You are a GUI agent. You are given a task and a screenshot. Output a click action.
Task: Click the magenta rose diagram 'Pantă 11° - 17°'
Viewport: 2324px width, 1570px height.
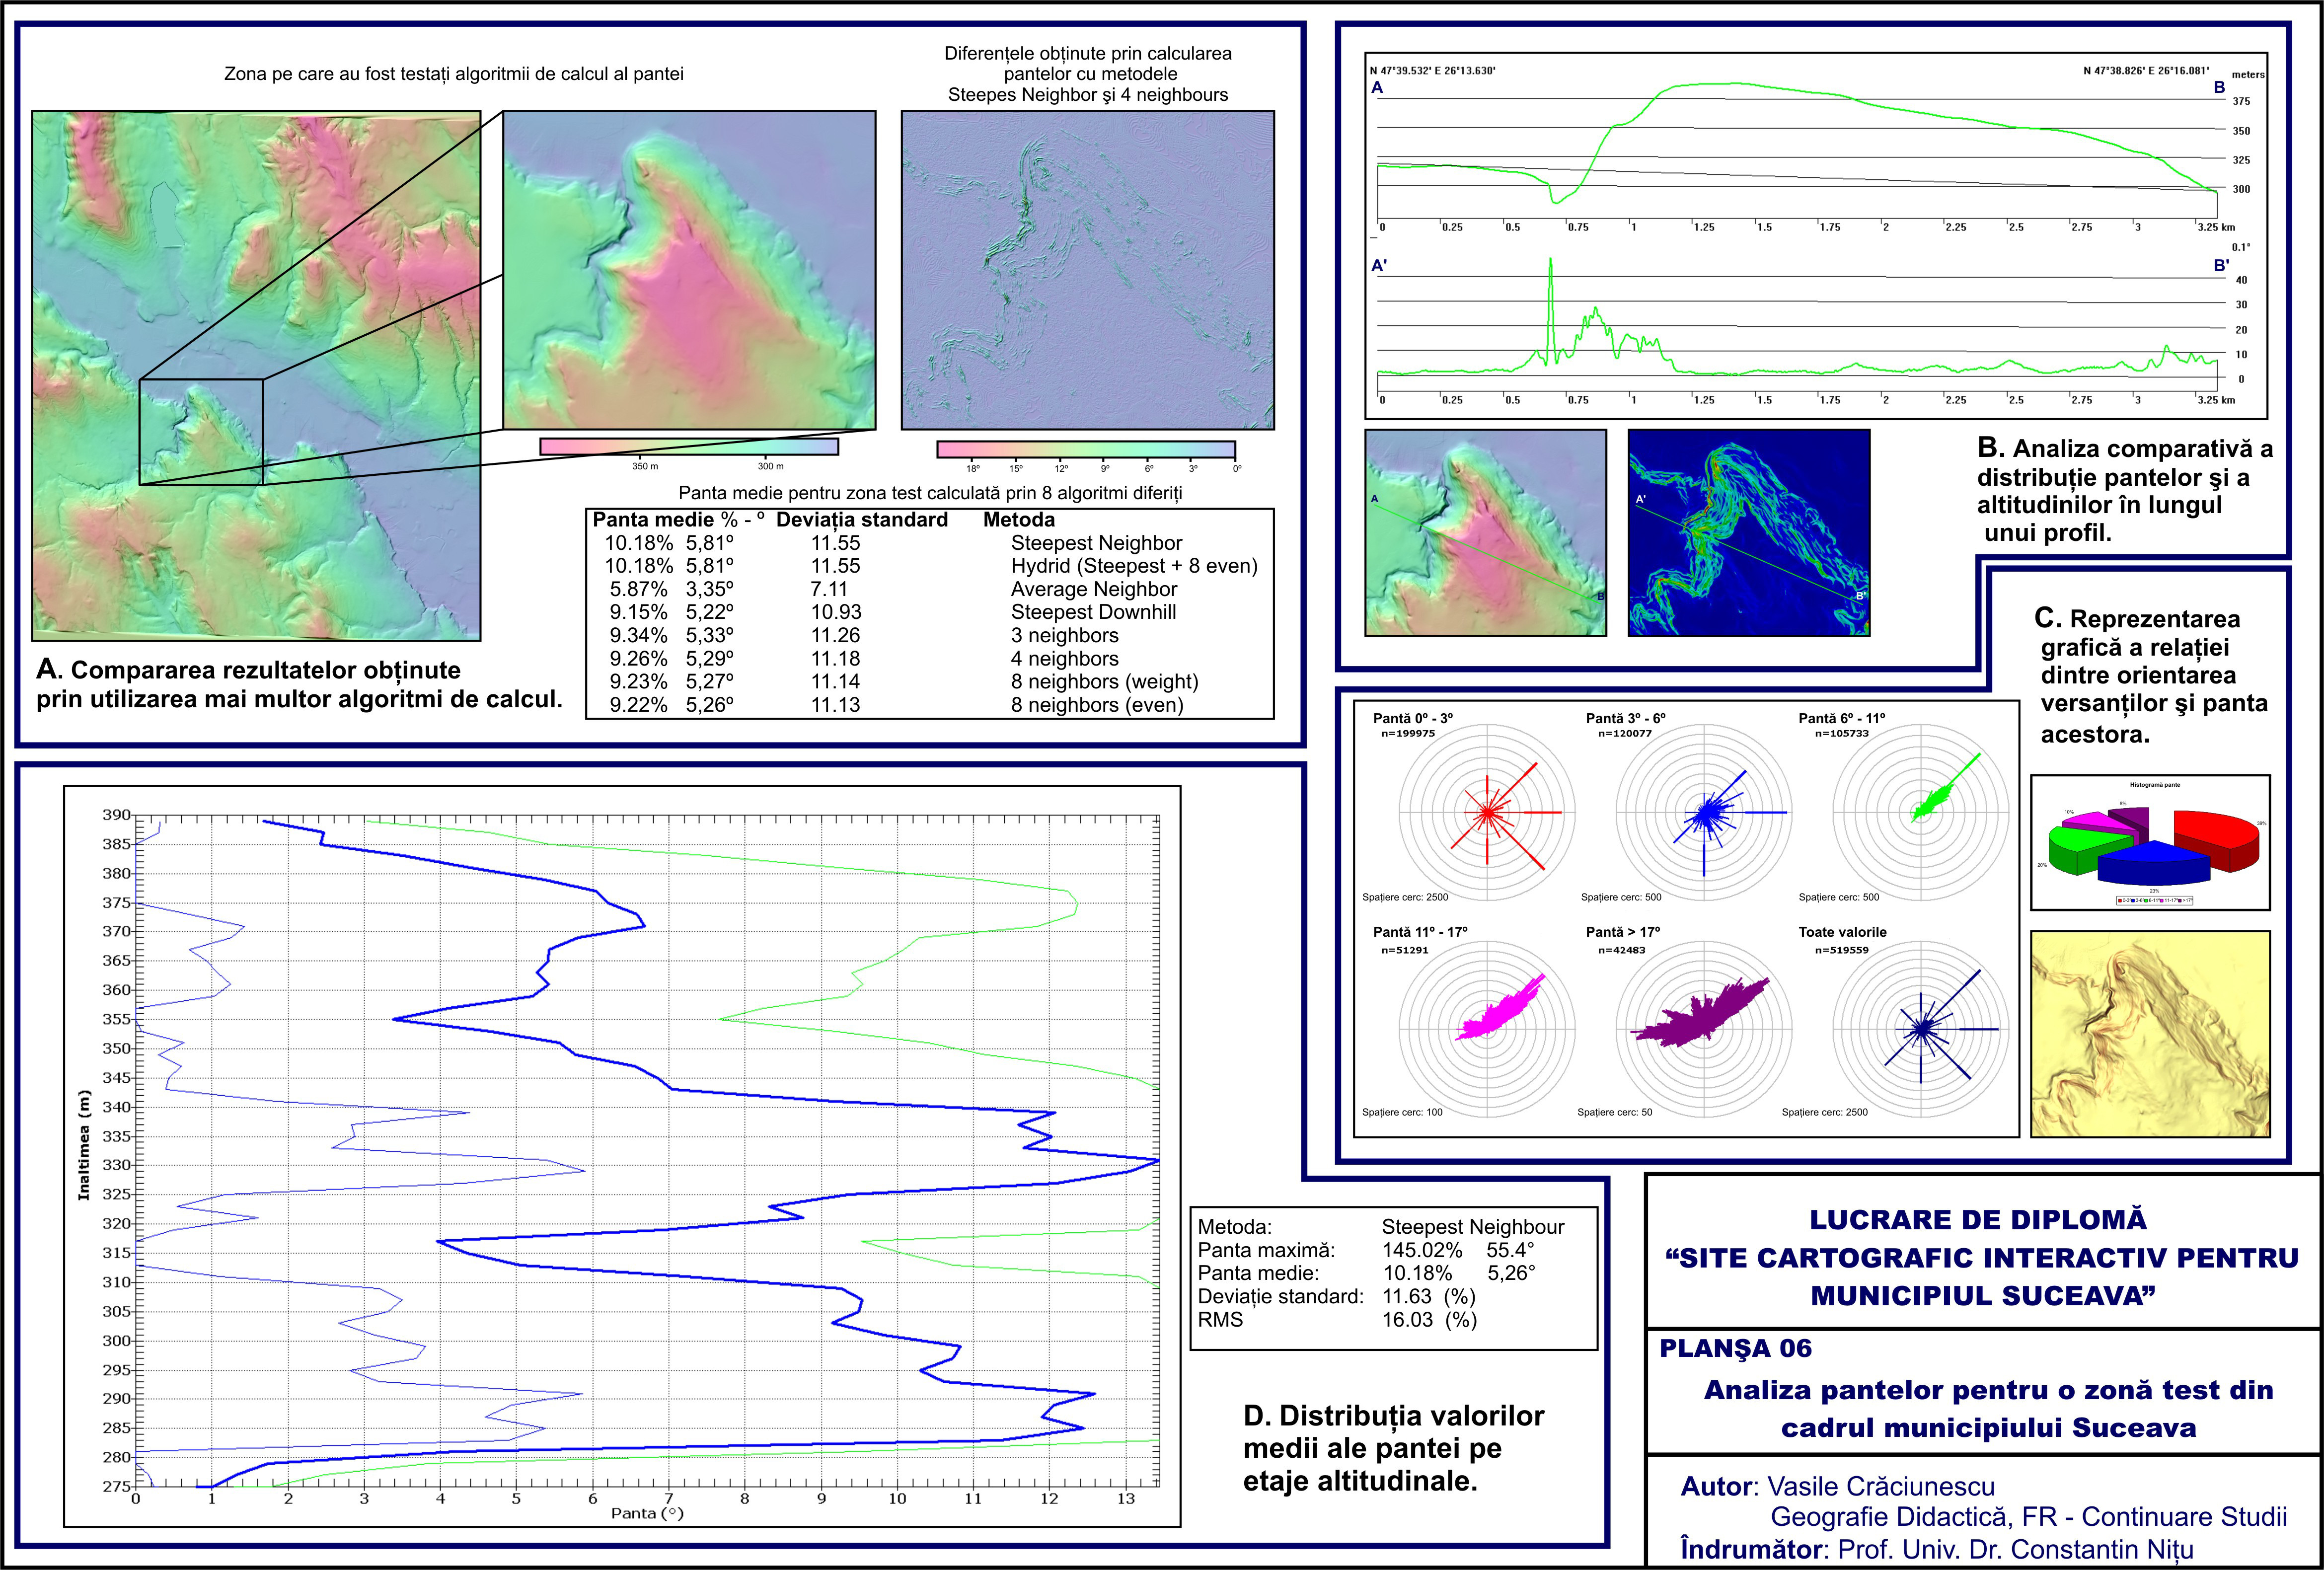coord(1487,1028)
